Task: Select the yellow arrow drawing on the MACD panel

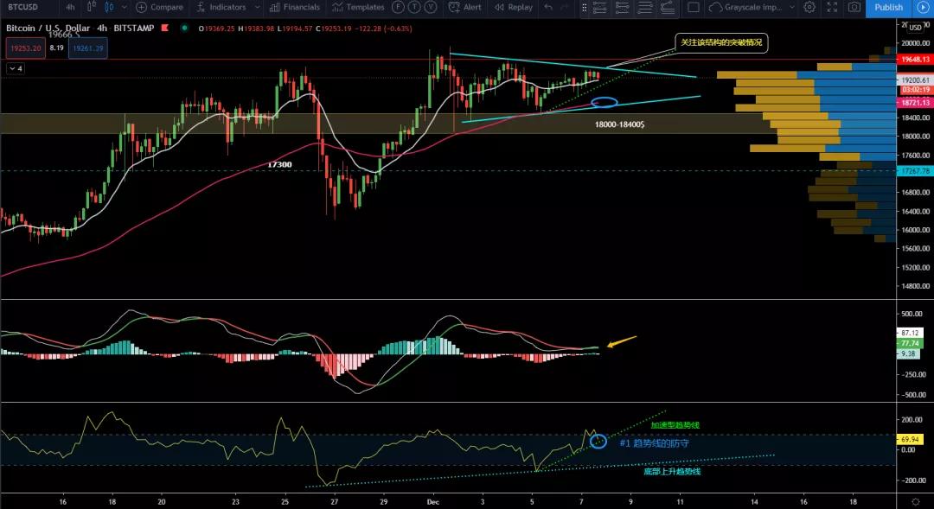Action: pos(621,343)
